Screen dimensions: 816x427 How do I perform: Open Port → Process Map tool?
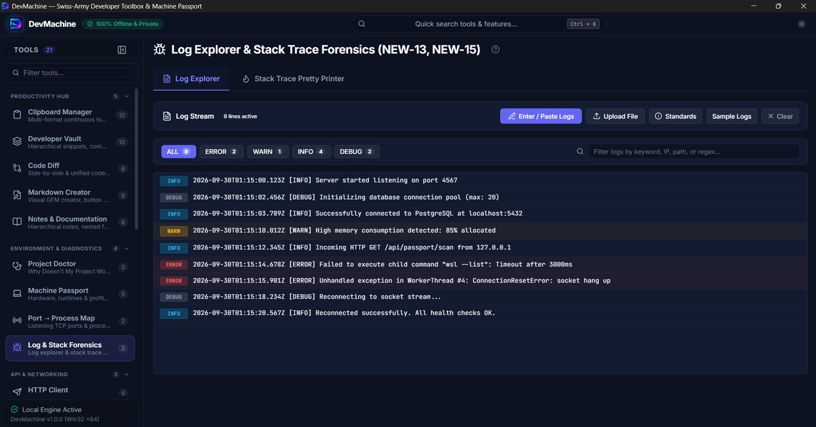70,322
